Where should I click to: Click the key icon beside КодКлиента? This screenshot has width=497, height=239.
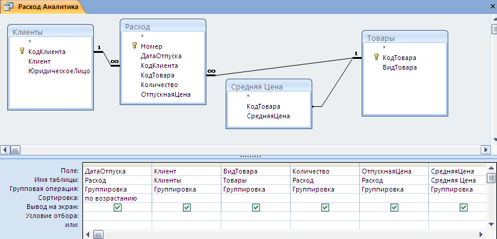22,51
